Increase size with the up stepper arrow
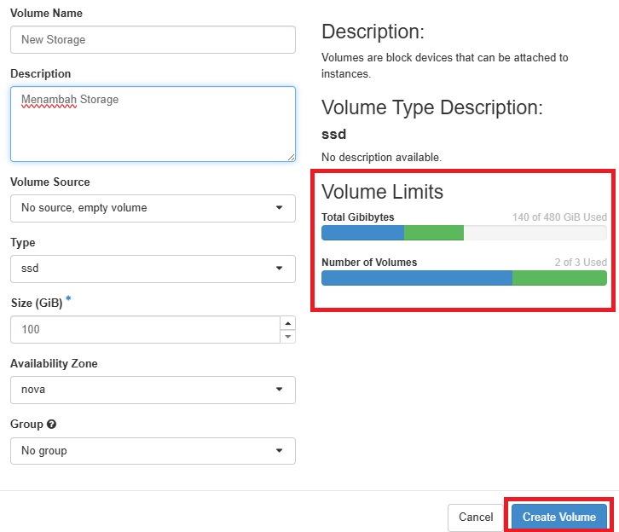 point(288,323)
